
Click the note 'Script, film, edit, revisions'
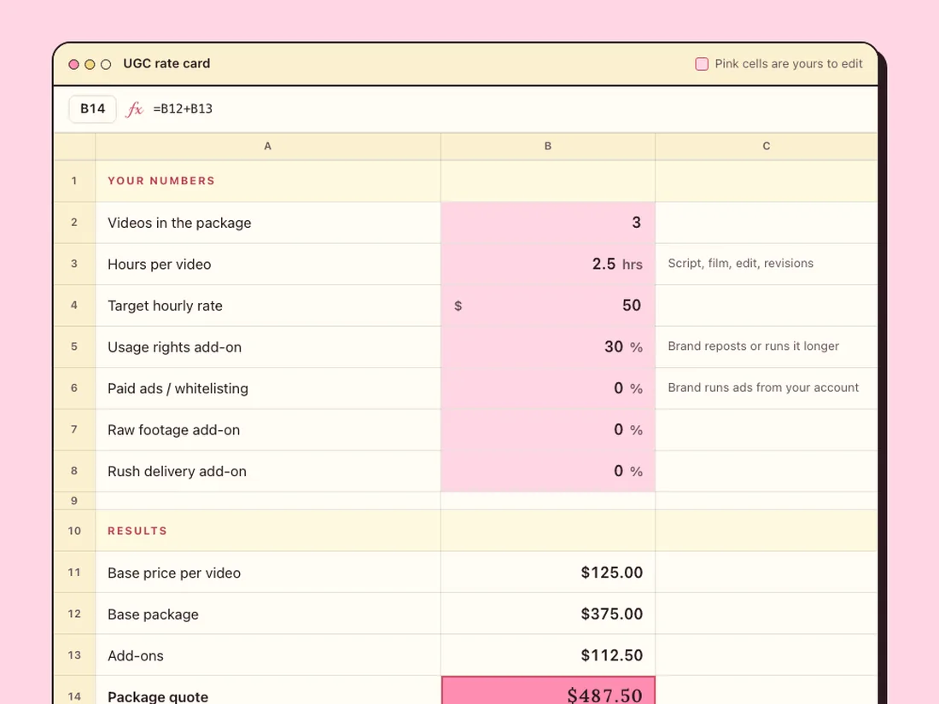pyautogui.click(x=741, y=264)
